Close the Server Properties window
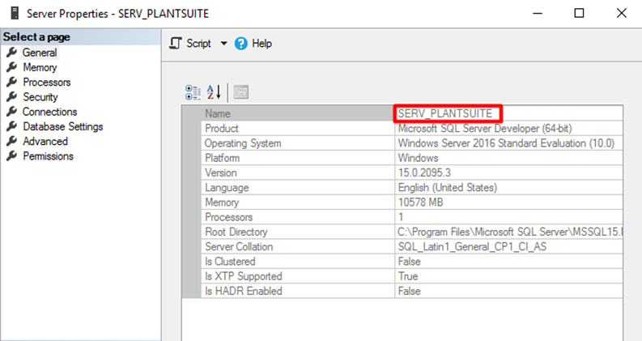Screen dimensions: 642x341 coord(621,13)
